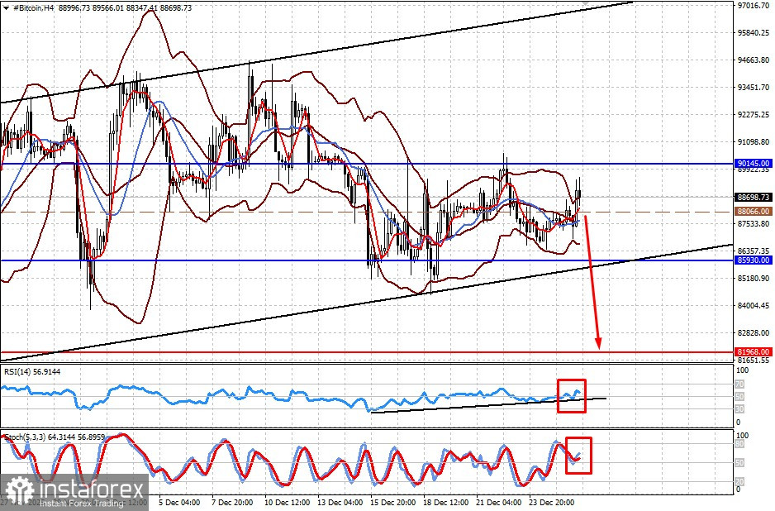Image resolution: width=775 pixels, height=511 pixels.
Task: Click the 85180.90 price scale value
Action: (754, 278)
